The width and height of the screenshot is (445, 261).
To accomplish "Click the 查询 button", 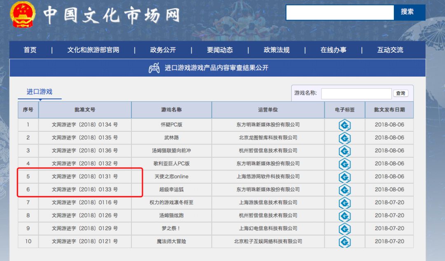I will (400, 93).
